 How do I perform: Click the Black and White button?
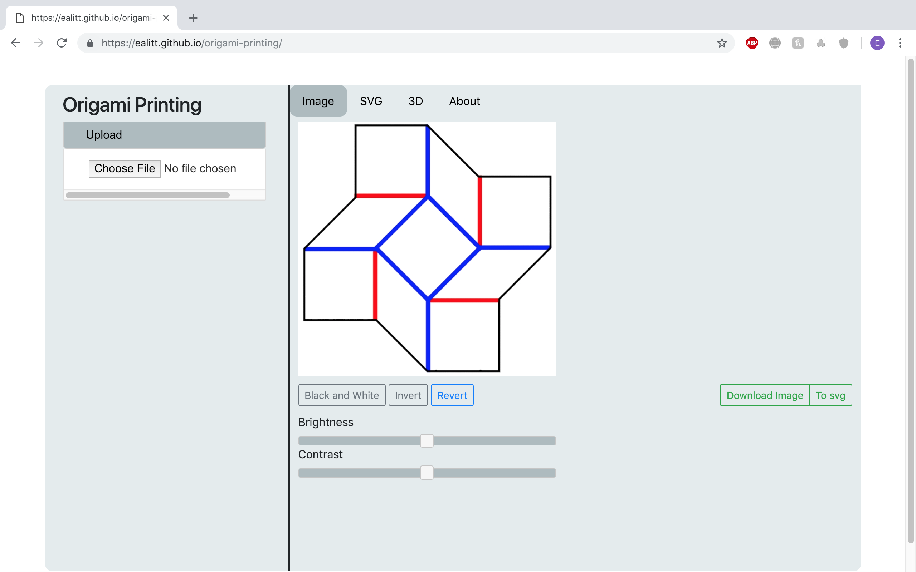click(x=342, y=395)
